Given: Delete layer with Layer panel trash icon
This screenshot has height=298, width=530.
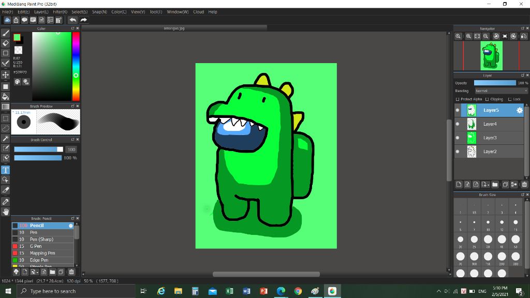Looking at the screenshot, I should point(524,185).
